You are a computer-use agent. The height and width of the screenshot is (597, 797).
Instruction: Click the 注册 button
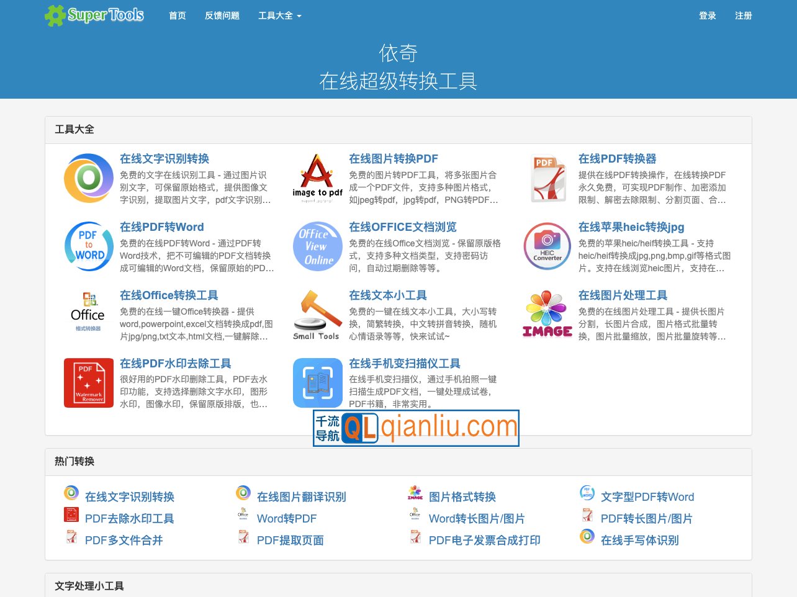[743, 16]
